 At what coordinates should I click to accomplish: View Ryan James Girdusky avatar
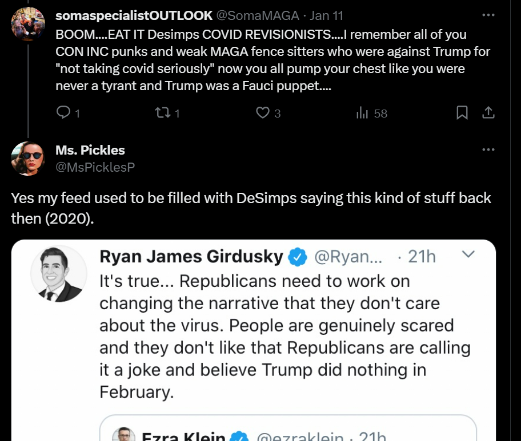[x=59, y=274]
